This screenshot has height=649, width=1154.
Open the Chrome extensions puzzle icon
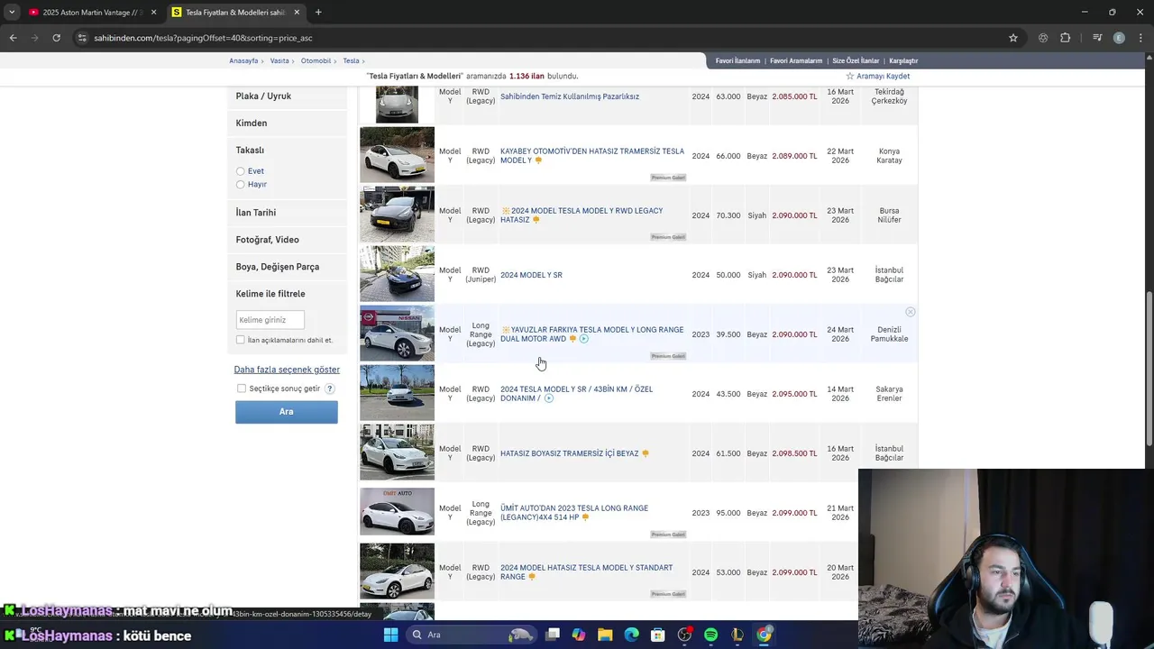pyautogui.click(x=1066, y=38)
